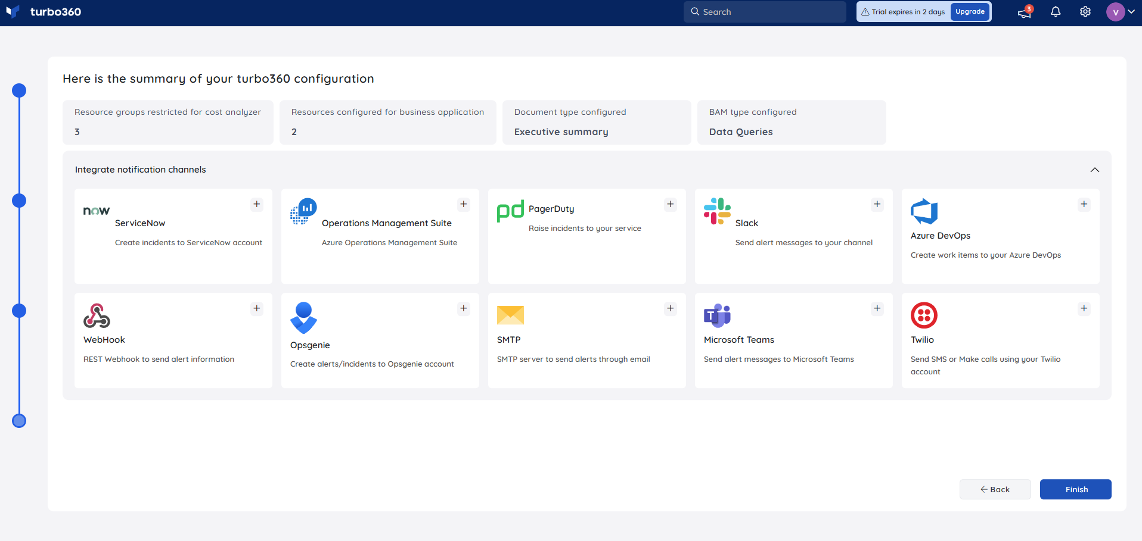Go to the third wizard step marker
The image size is (1142, 541).
pyautogui.click(x=19, y=311)
